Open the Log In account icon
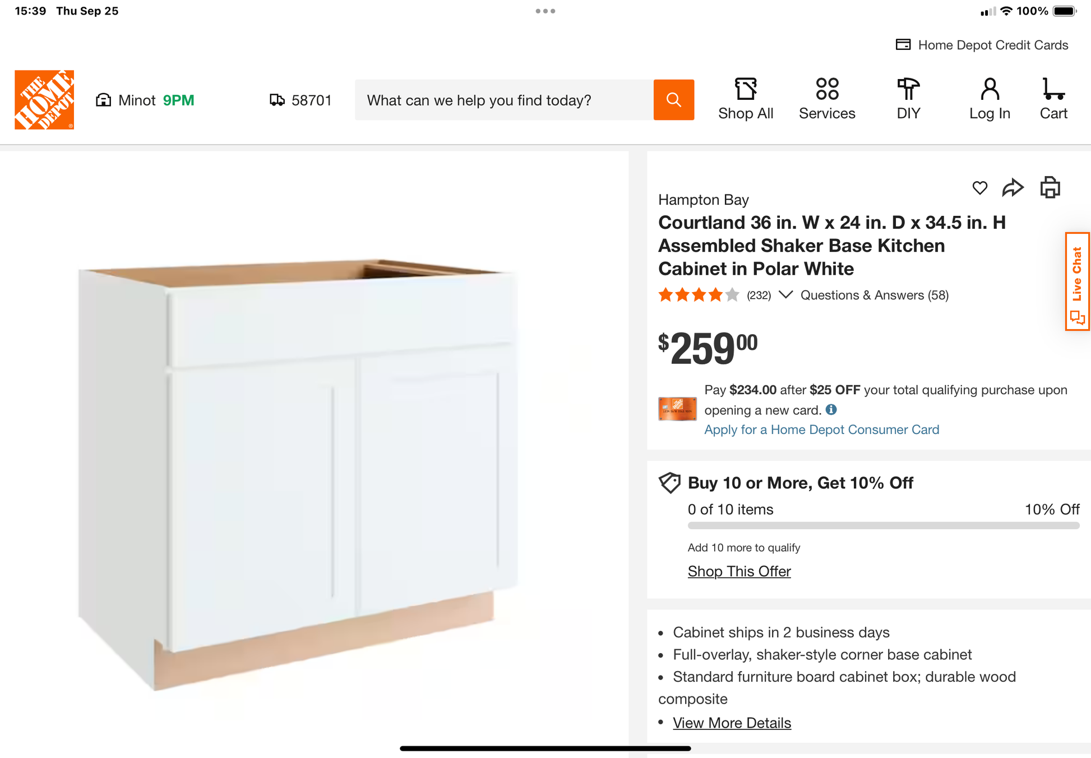The image size is (1091, 758). coord(990,99)
